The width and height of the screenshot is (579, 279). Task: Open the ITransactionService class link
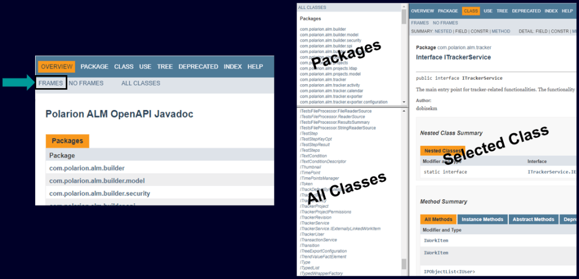point(318,239)
